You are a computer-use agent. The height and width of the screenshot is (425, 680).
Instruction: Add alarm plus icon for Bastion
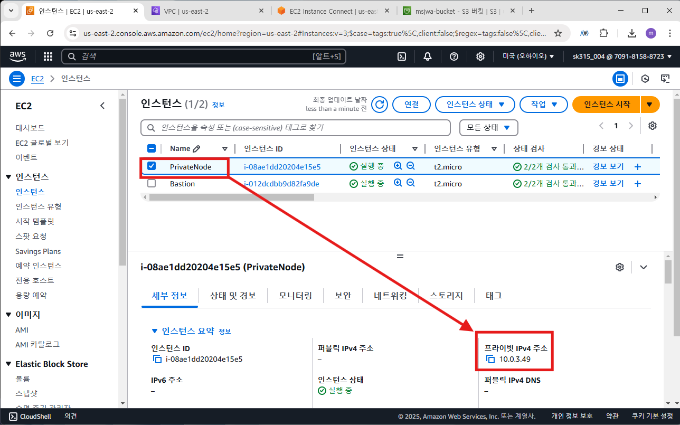(637, 184)
